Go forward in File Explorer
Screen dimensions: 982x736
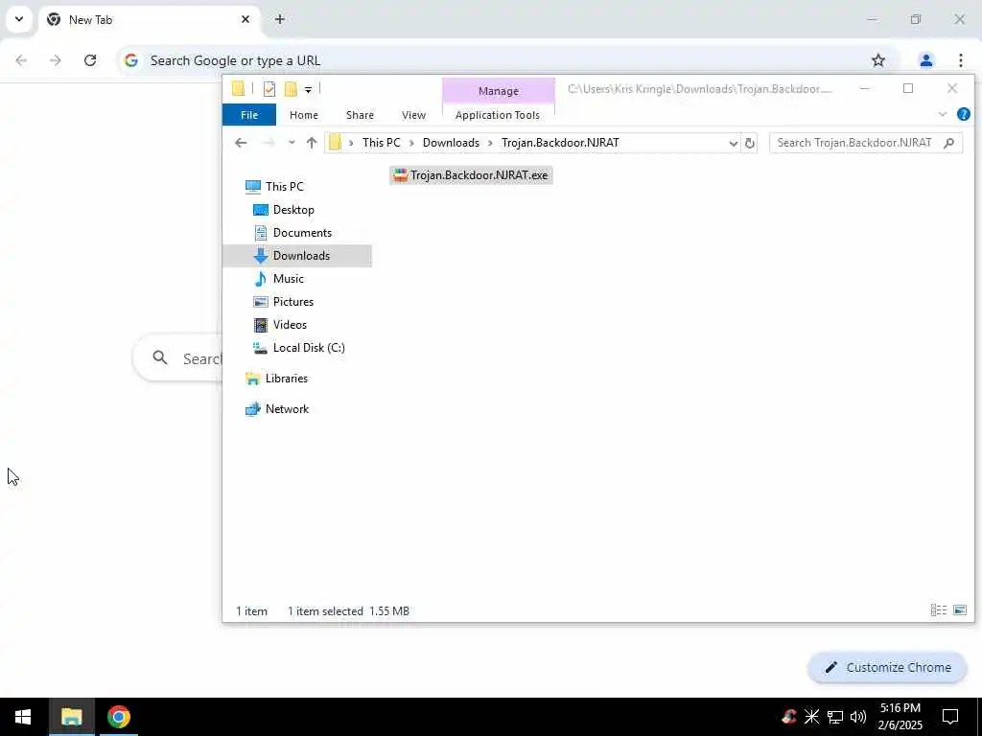pos(269,143)
